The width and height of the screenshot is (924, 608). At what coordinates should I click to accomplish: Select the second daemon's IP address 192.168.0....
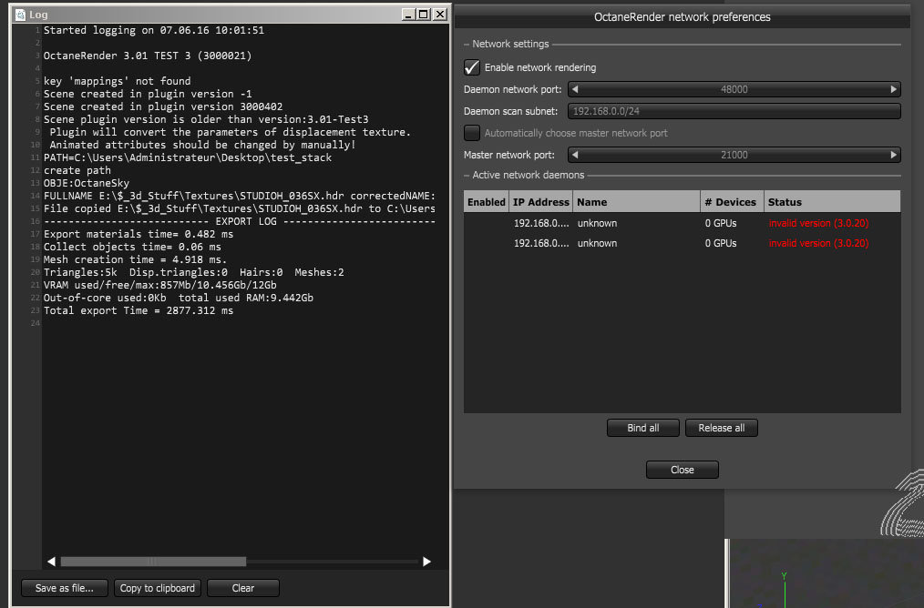click(541, 243)
